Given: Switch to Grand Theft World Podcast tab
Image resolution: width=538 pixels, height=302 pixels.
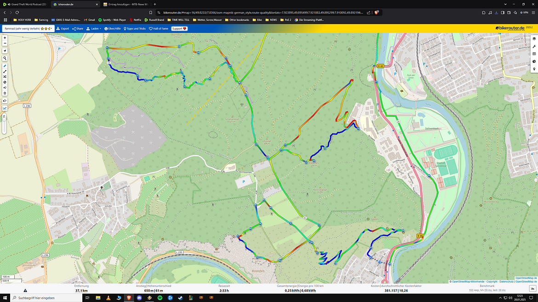Looking at the screenshot, I should pyautogui.click(x=25, y=5).
